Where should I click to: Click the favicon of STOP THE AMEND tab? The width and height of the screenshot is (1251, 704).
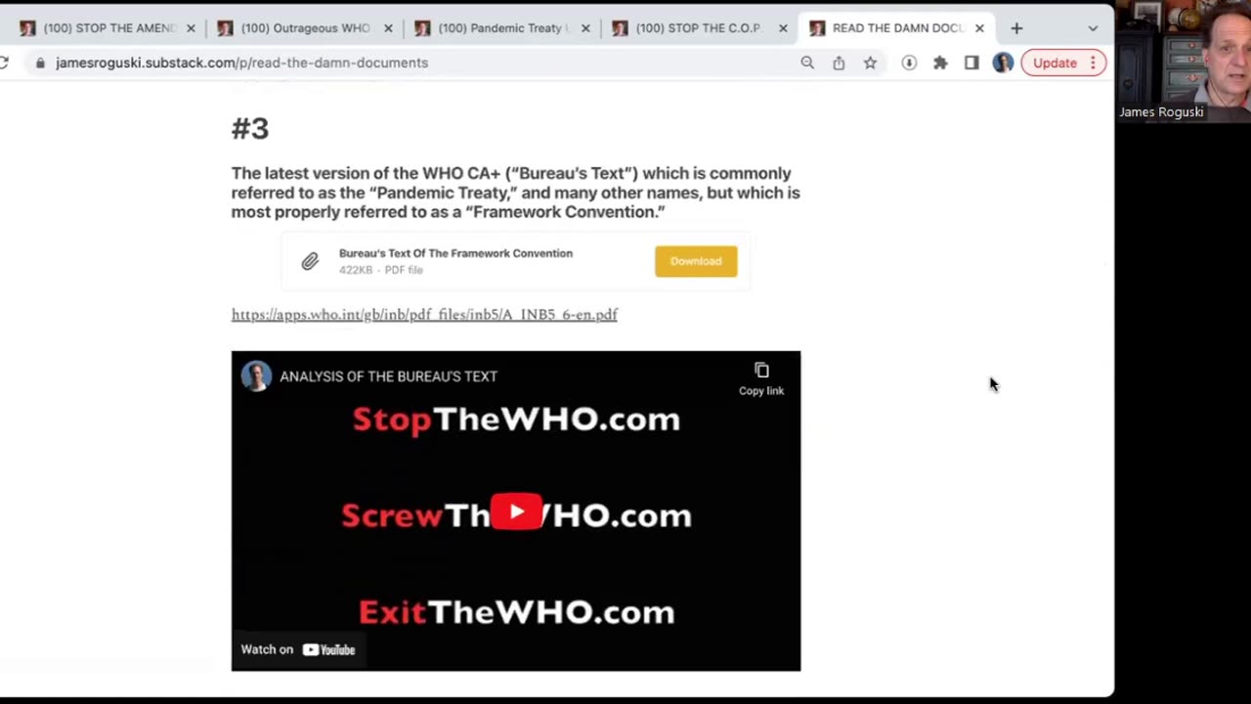27,28
